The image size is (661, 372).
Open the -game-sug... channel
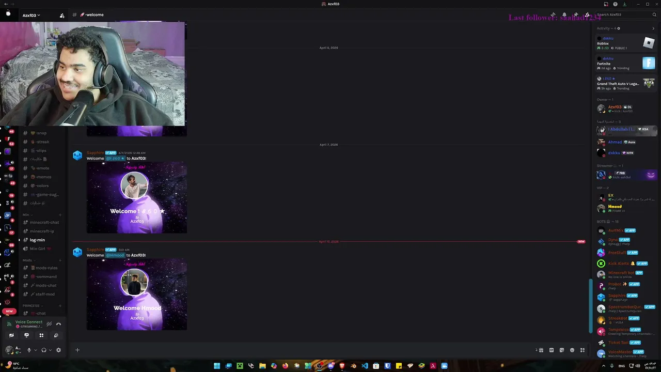coord(43,194)
